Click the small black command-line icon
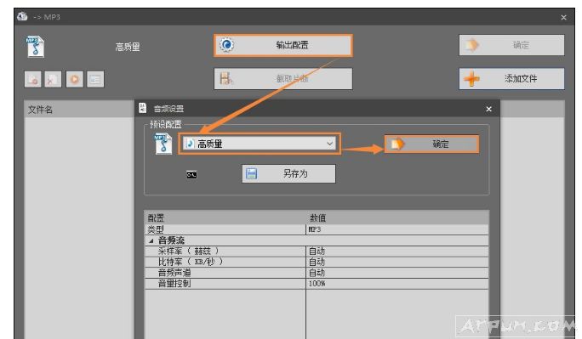The height and width of the screenshot is (339, 582). point(191,174)
